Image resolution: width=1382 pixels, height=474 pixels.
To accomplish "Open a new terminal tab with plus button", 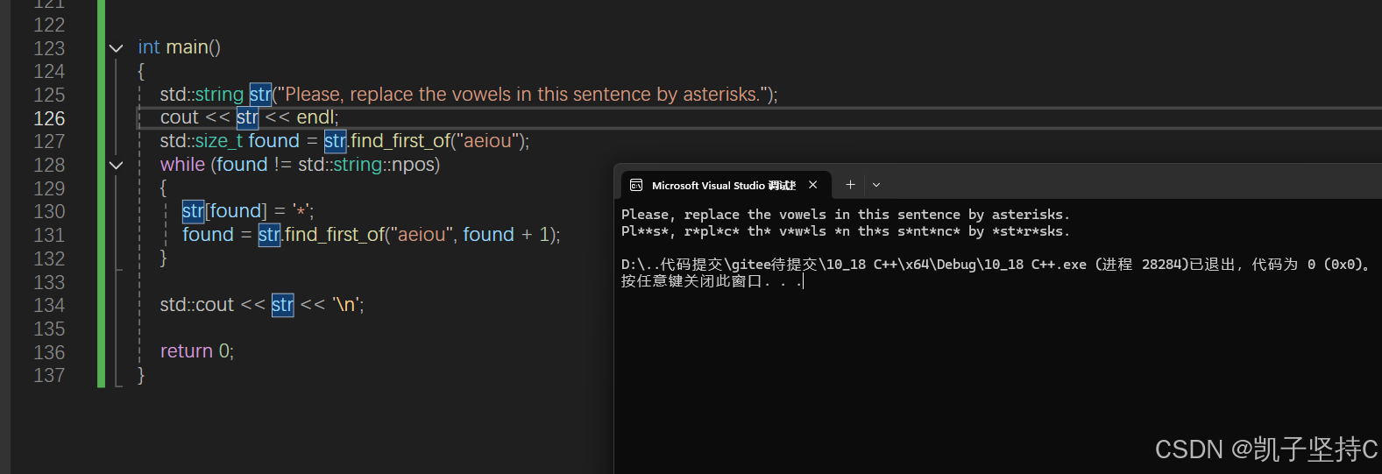I will 850,185.
